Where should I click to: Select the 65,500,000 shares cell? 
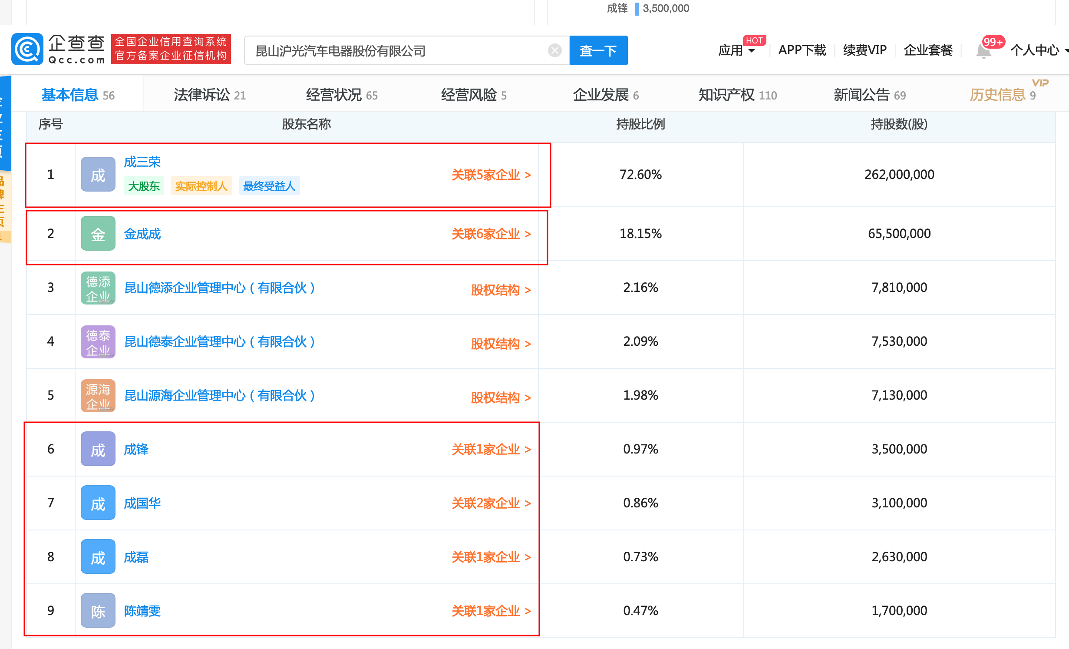(899, 234)
